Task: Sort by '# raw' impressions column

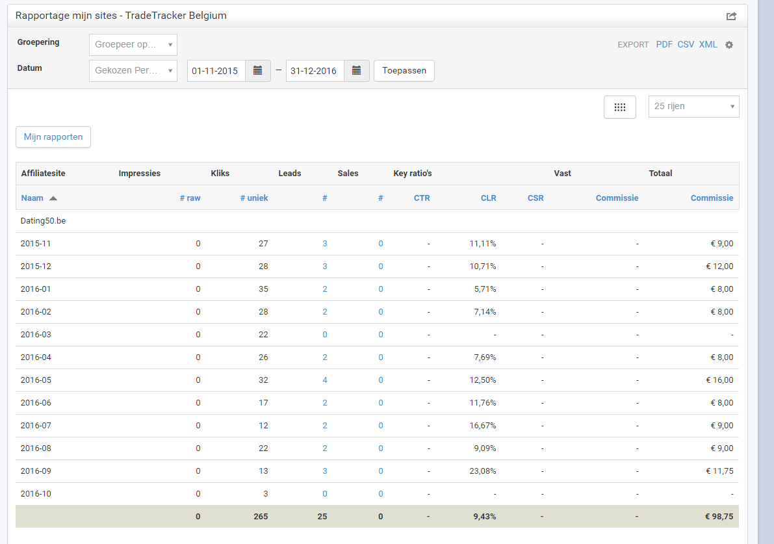Action: (x=190, y=198)
